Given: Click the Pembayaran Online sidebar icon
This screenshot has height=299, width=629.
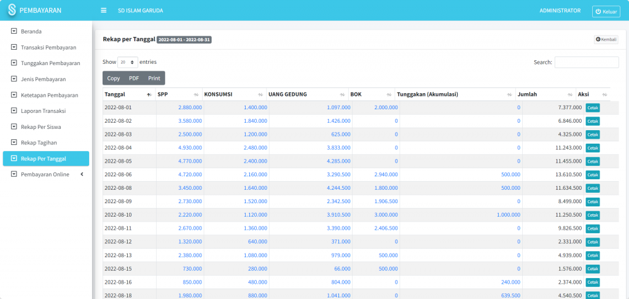Looking at the screenshot, I should point(14,174).
